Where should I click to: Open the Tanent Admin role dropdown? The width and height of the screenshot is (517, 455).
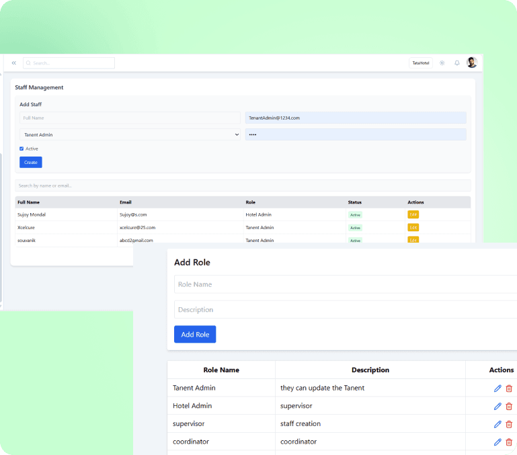coord(130,134)
